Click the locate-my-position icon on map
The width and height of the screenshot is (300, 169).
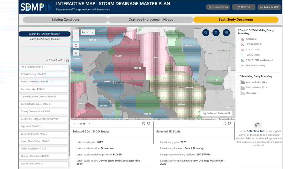(76, 53)
